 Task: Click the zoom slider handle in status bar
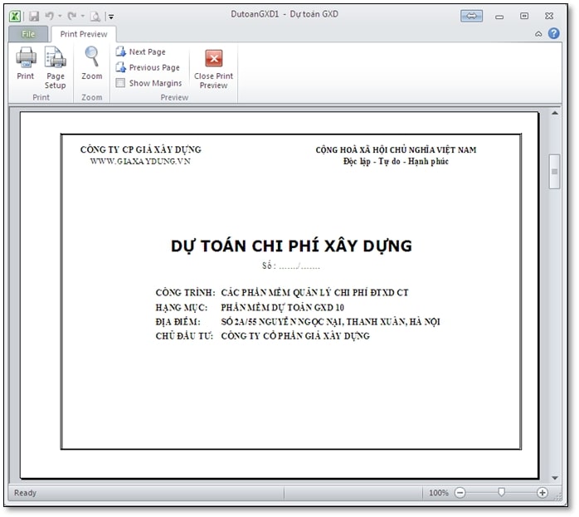click(501, 492)
